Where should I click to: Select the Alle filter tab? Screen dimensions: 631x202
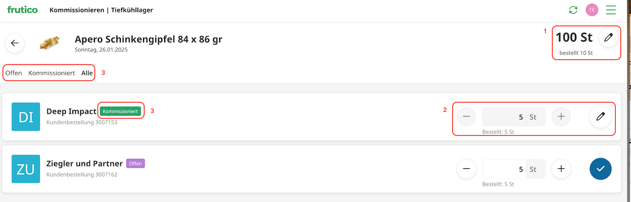click(x=87, y=73)
